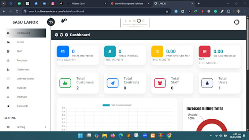Toggle Paid Invoiced Amount chart legend
The image size is (249, 140).
coord(117,105)
